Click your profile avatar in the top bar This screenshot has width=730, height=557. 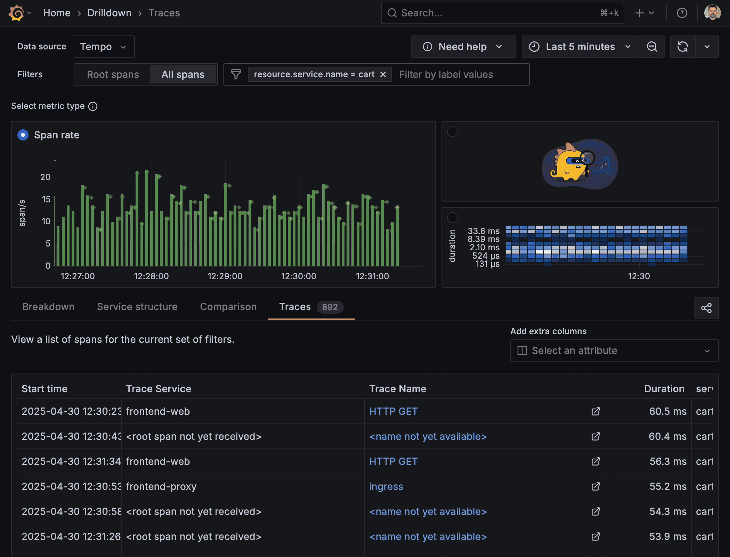pyautogui.click(x=713, y=13)
